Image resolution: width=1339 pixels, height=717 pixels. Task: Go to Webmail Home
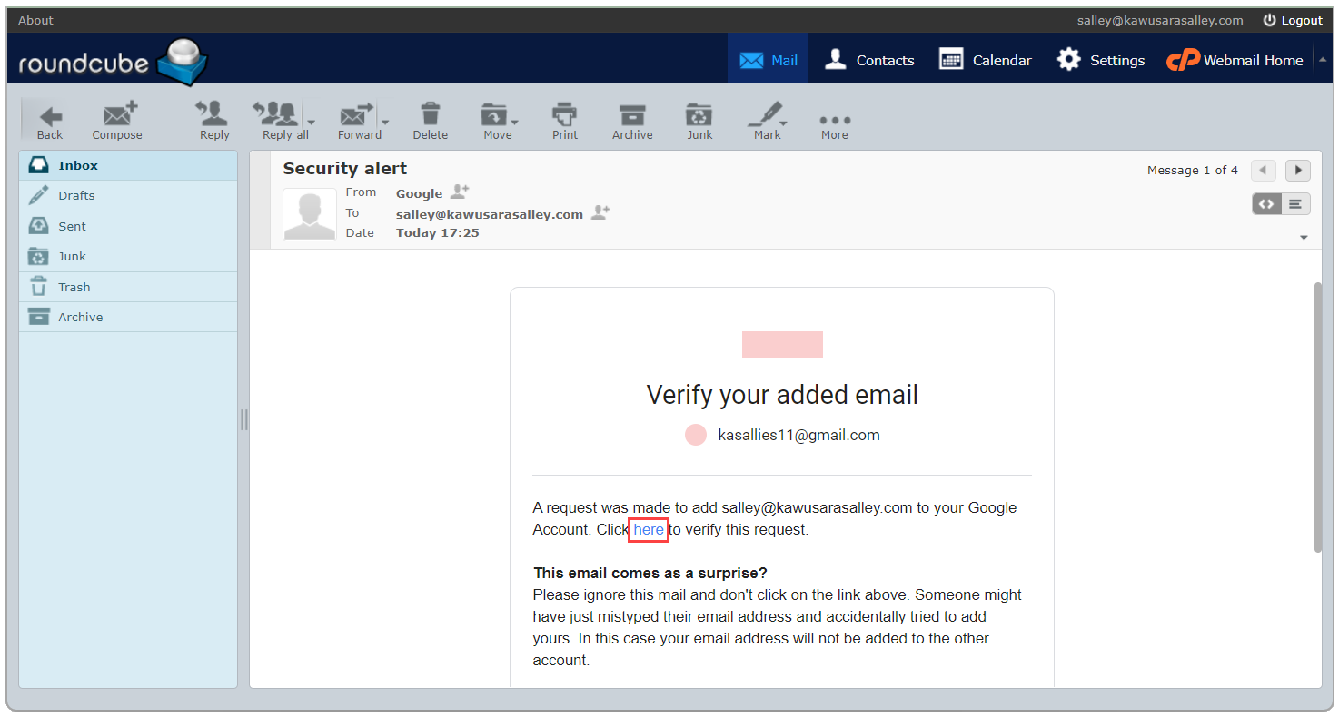pyautogui.click(x=1235, y=60)
